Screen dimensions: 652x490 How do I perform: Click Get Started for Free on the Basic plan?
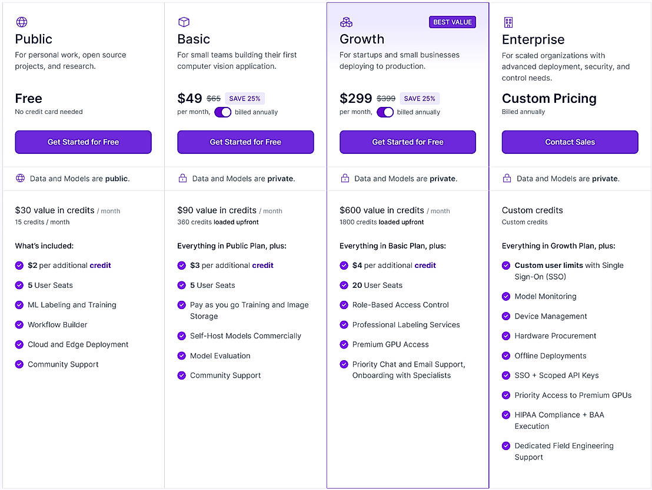[245, 142]
